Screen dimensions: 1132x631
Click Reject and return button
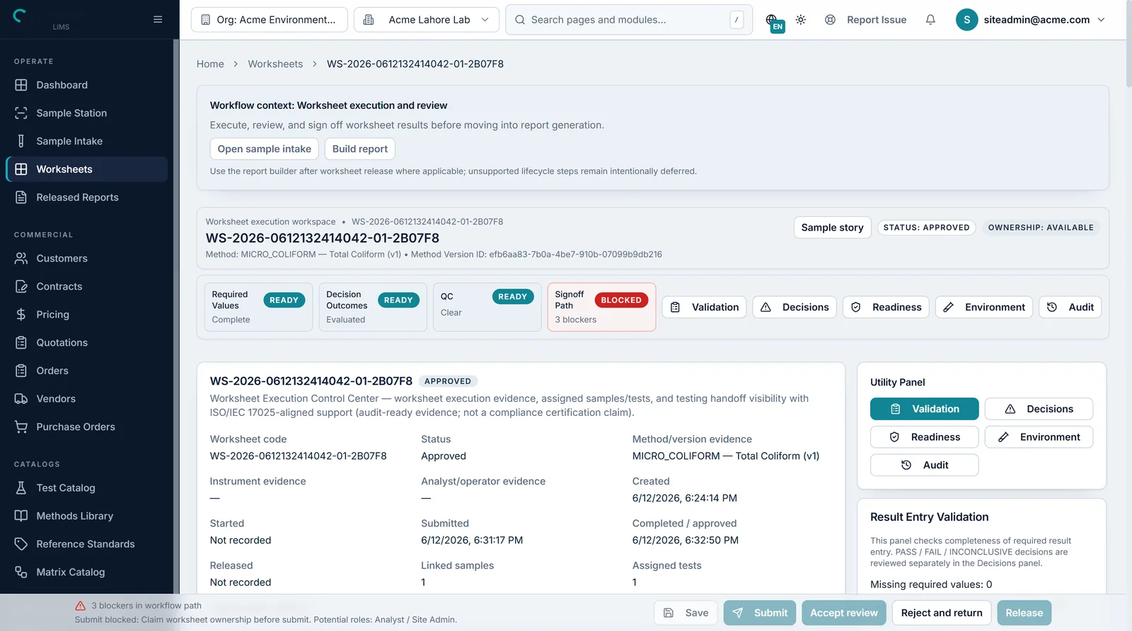pyautogui.click(x=942, y=613)
